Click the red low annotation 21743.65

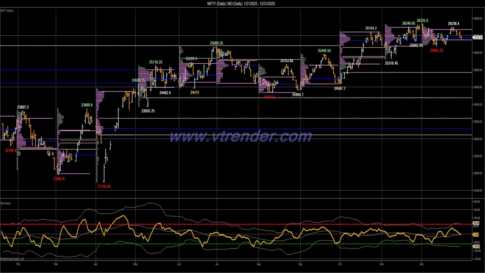point(104,186)
